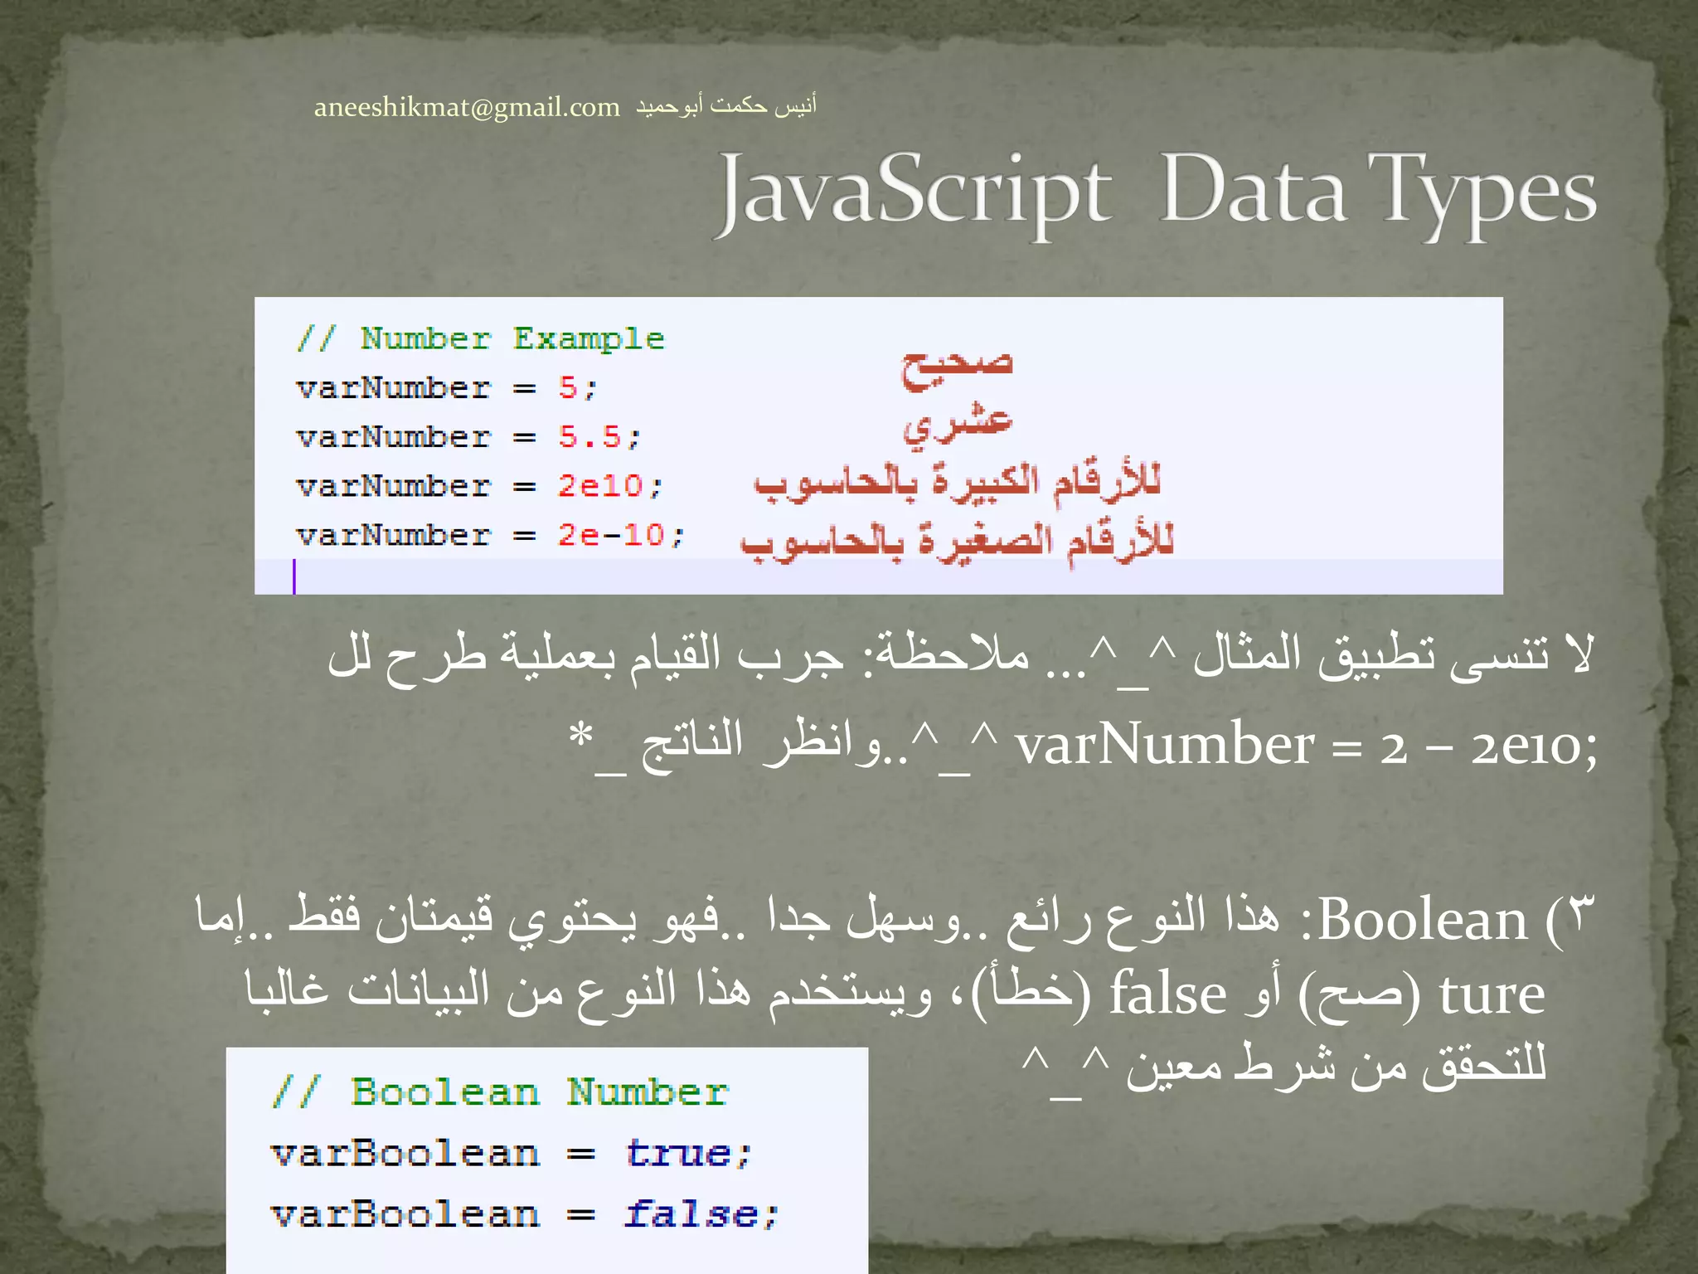Click the word 'ture' in the paragraph

pyautogui.click(x=1492, y=994)
